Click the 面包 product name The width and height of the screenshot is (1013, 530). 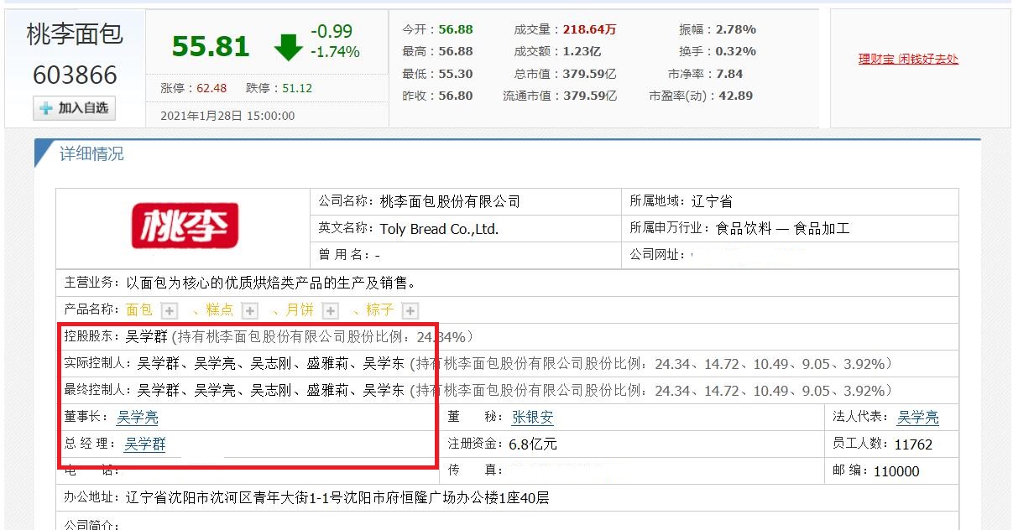[139, 310]
